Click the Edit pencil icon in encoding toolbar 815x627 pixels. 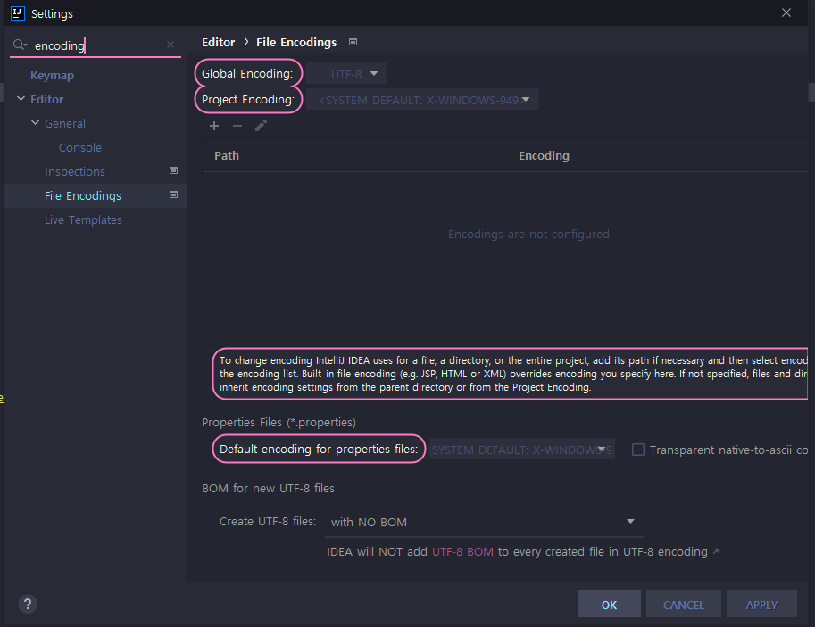pos(261,126)
